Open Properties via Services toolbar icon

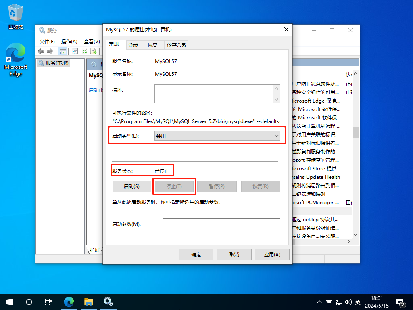[x=75, y=51]
